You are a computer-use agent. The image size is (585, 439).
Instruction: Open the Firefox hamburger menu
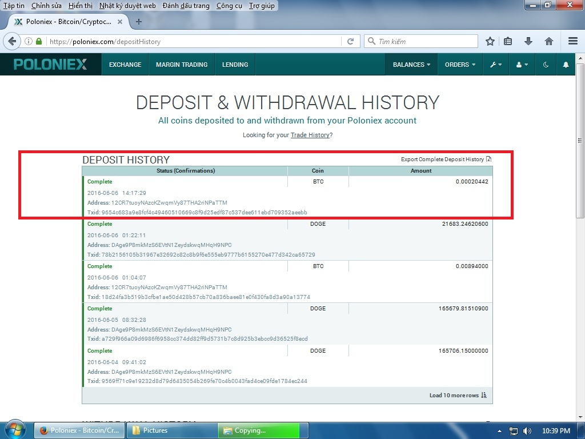click(573, 41)
